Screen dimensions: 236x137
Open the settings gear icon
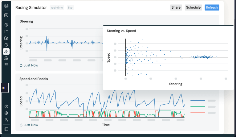6,113
